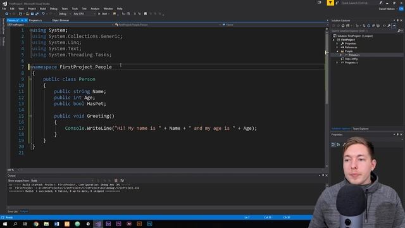Switch to the Program.cs editor tab
This screenshot has height=228, width=405.
pos(35,20)
